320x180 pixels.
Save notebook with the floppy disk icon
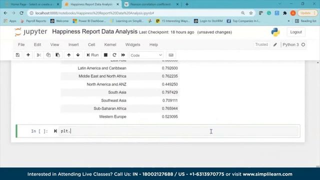18,55
